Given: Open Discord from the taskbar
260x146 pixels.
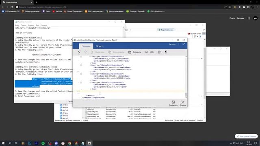Looking at the screenshot, I should point(56,143).
